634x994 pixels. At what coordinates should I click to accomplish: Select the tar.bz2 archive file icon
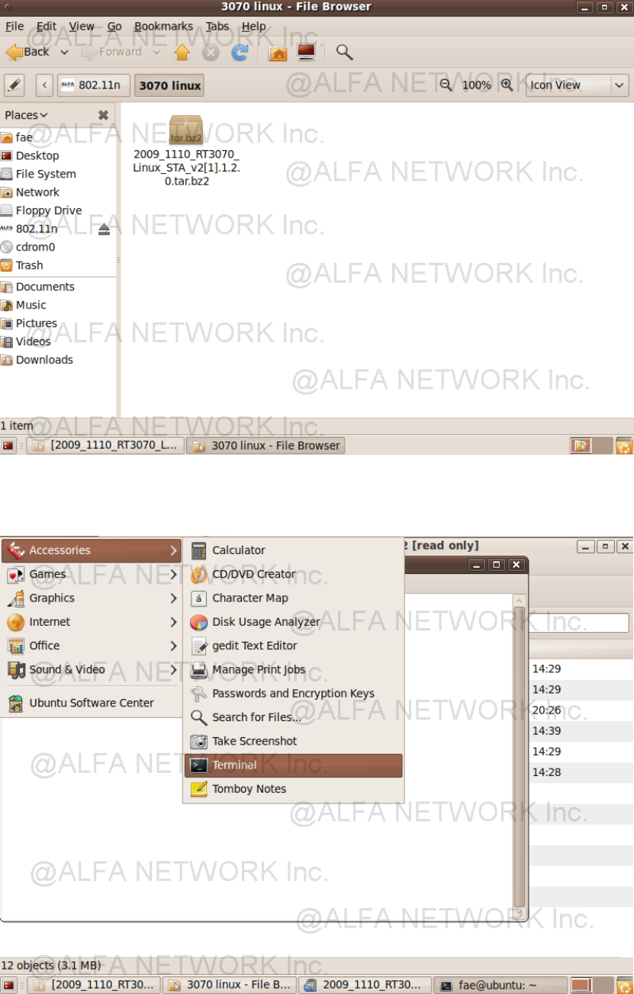[x=186, y=130]
